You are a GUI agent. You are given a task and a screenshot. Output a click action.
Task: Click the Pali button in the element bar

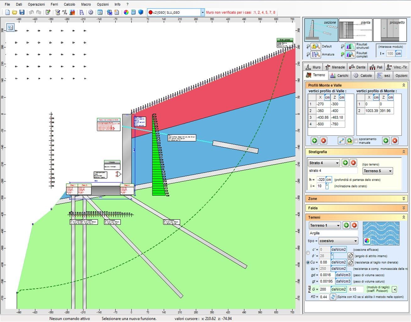[x=376, y=67]
